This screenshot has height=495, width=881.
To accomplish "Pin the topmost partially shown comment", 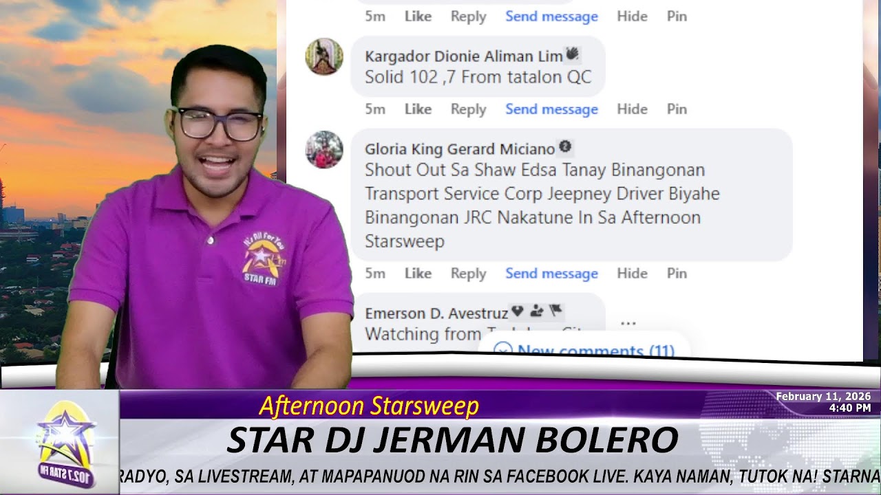I will pos(677,16).
